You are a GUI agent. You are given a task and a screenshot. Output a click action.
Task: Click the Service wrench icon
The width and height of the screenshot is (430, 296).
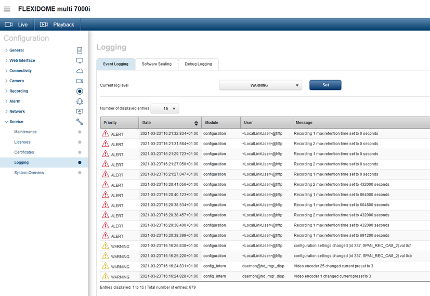(80, 122)
